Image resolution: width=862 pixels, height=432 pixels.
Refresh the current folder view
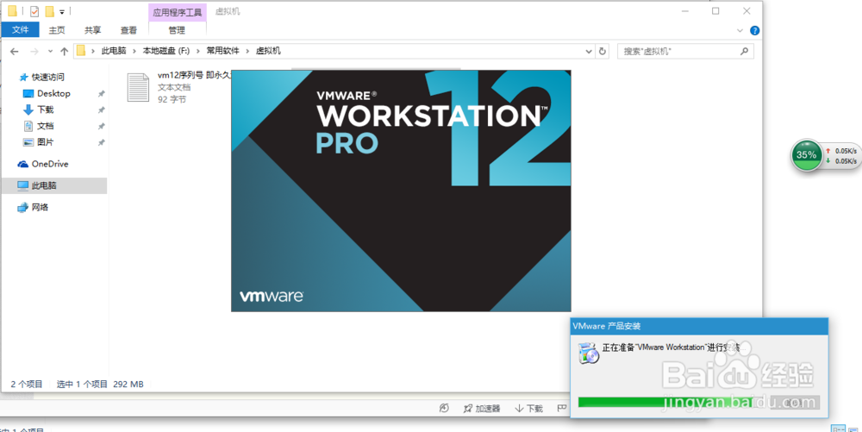click(603, 51)
